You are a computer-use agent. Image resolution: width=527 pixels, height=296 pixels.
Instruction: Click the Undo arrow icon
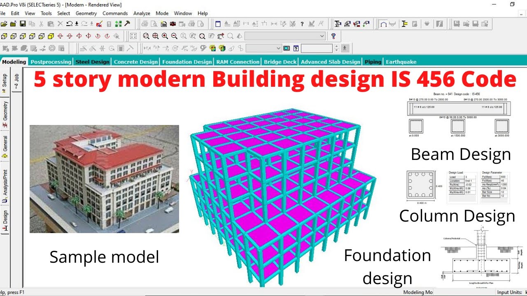click(x=70, y=24)
